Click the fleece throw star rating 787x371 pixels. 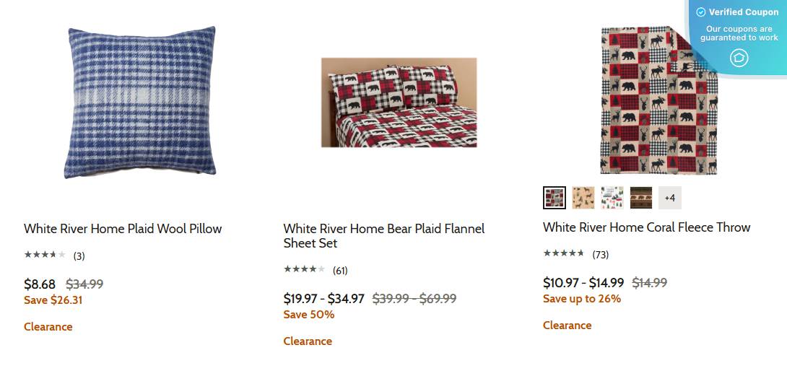coord(564,253)
